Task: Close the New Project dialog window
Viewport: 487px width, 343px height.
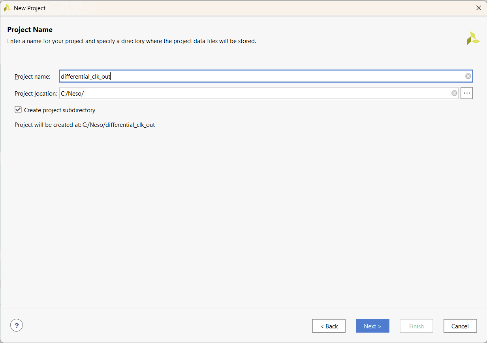Action: [x=478, y=8]
